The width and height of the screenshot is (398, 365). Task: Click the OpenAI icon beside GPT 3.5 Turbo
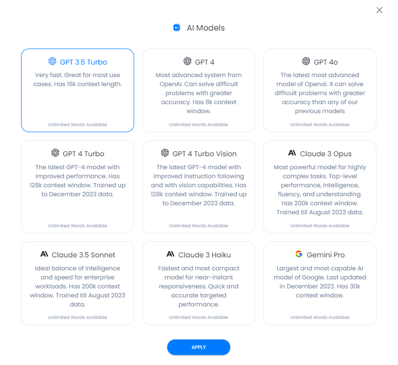52,61
